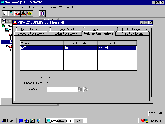Click the red Novell N tray icon
Screen dimensions: 165x124
click(142, 121)
